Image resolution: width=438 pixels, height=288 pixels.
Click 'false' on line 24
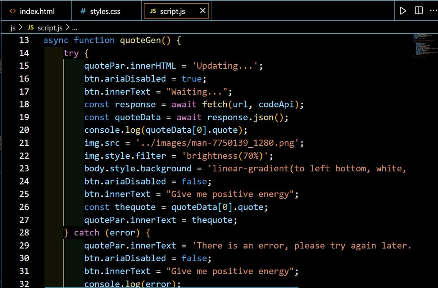[x=194, y=181]
